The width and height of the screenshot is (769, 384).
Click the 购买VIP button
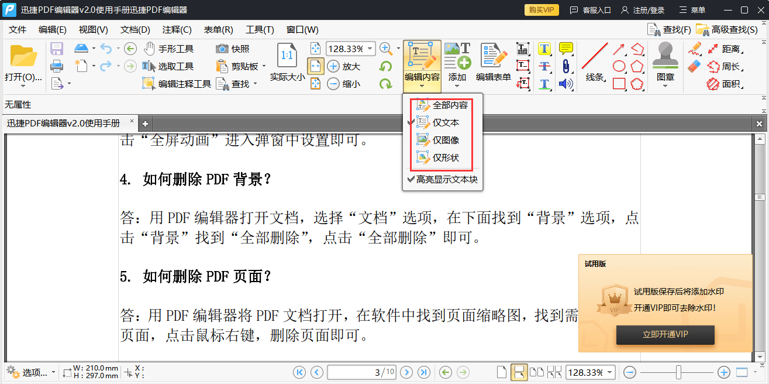(x=541, y=9)
